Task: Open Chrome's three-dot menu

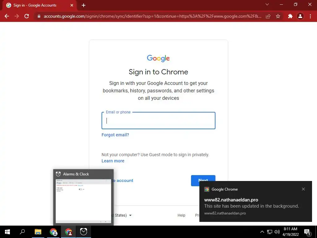Action: (x=310, y=16)
